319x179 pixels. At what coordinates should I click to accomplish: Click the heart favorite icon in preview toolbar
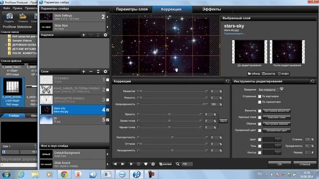(x=146, y=164)
